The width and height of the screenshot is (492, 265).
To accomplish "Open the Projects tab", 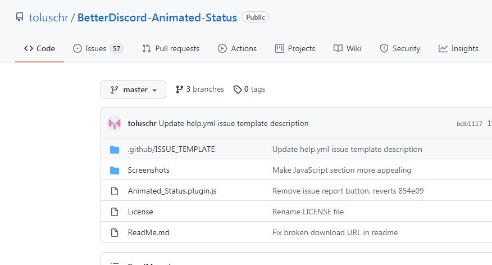I will [295, 48].
